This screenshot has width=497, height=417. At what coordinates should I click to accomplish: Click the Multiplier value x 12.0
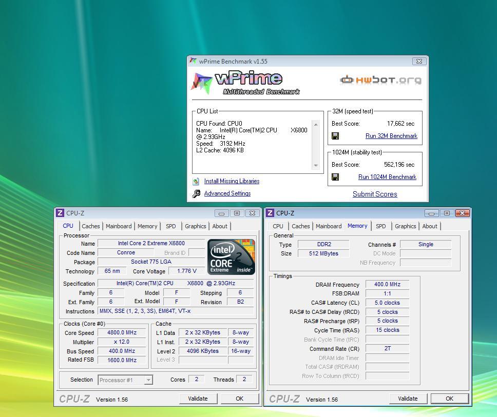coord(122,342)
